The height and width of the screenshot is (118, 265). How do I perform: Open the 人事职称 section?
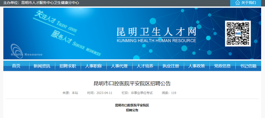pyautogui.click(x=94, y=66)
